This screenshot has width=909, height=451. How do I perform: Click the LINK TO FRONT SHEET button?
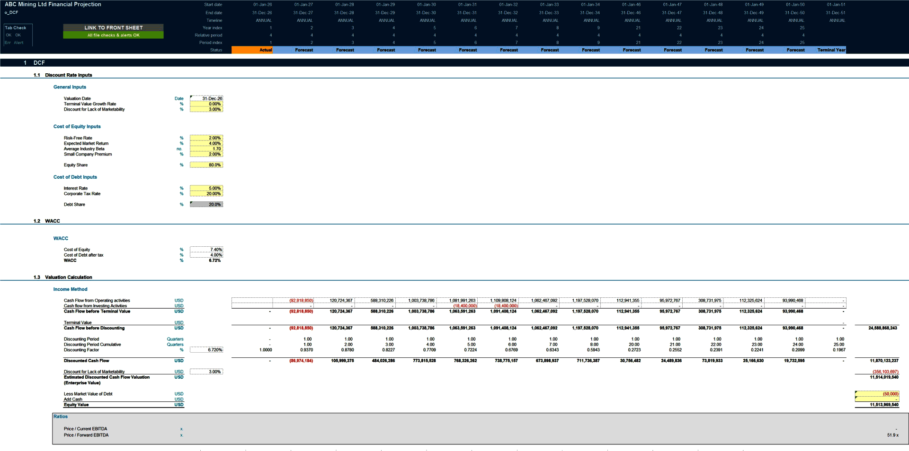(x=113, y=27)
